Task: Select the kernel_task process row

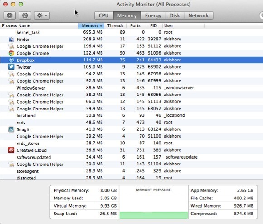Action: point(131,32)
